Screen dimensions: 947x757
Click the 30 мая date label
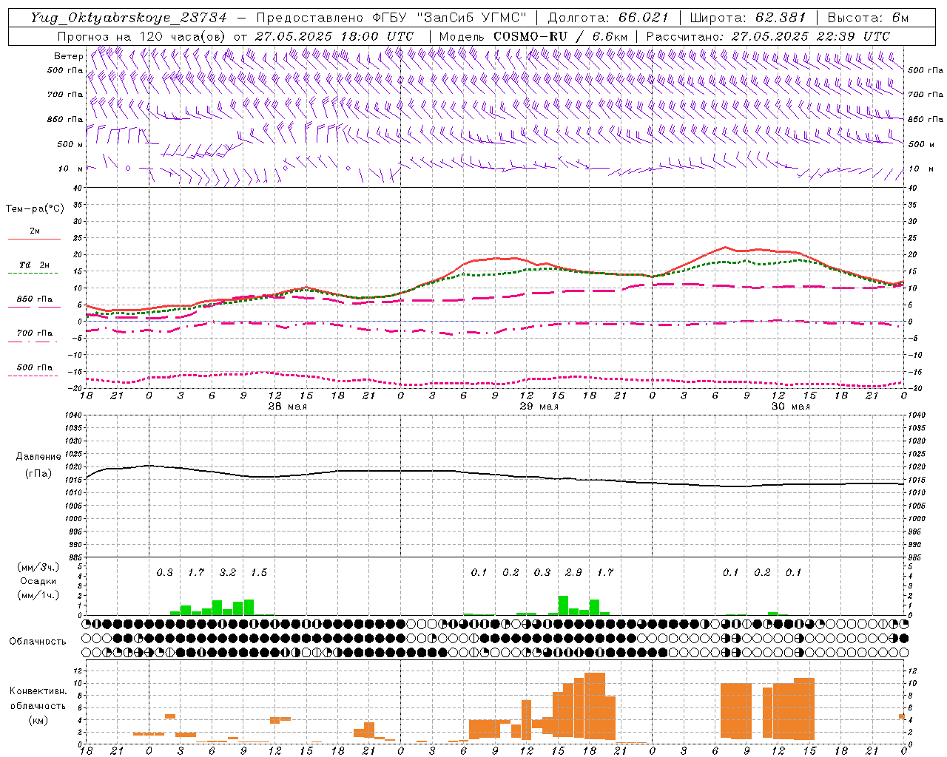(790, 407)
